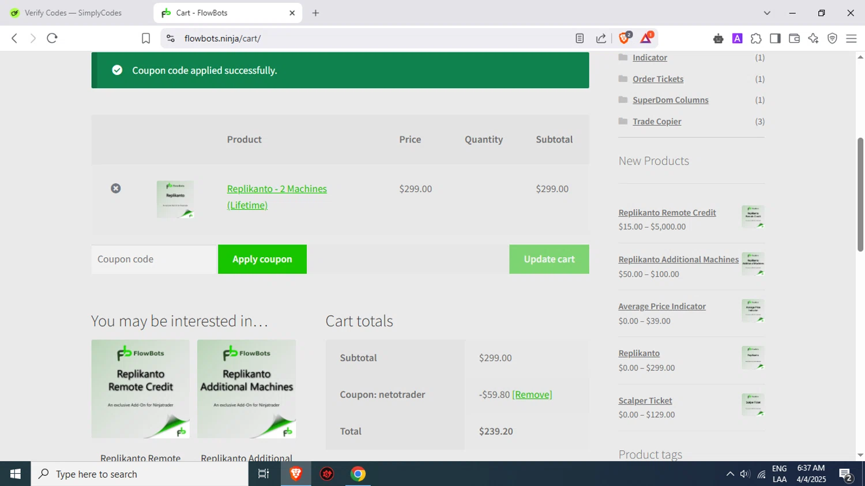Click Scalper Ticket sidebar thumbnail
Screen dimensions: 865x486
[x=753, y=405]
